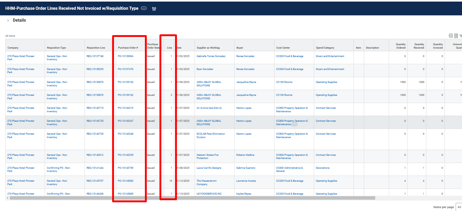Open Supplier as Worktag column header menu
462x211 pixels.
click(208, 48)
